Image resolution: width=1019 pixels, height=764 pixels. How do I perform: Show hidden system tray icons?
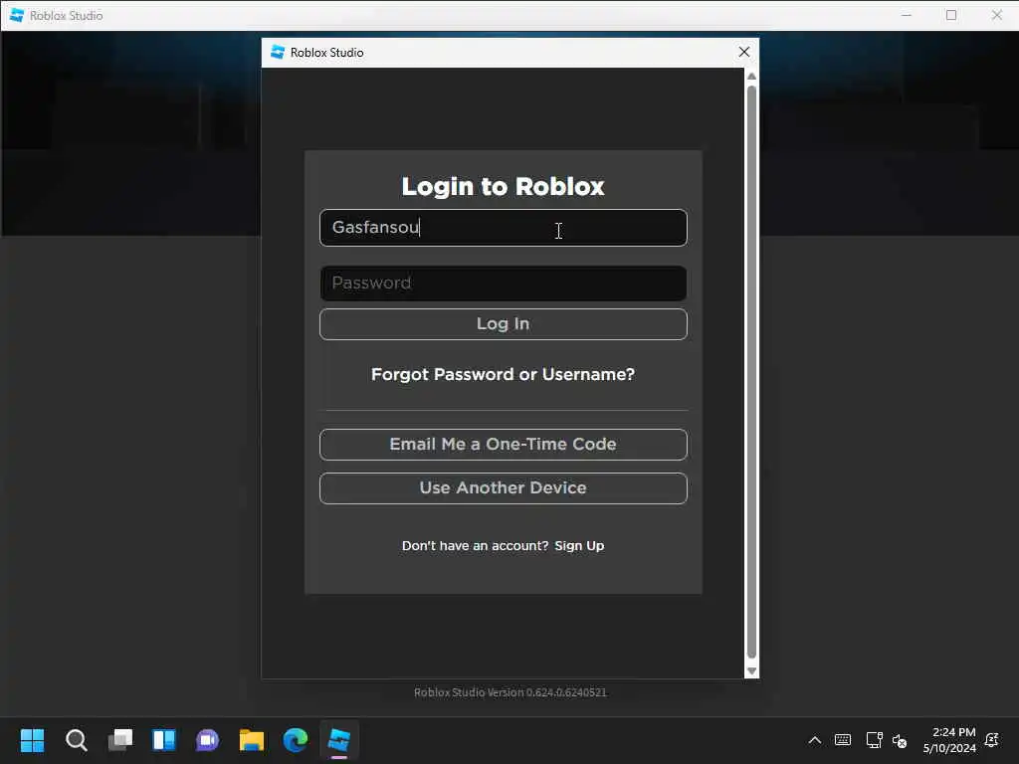[x=814, y=740]
